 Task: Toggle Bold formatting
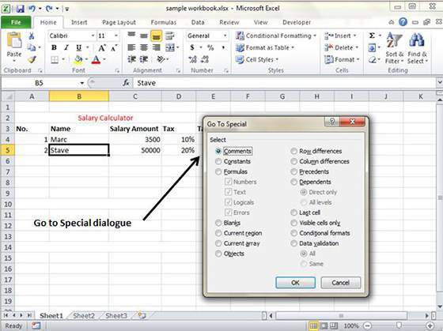click(54, 47)
